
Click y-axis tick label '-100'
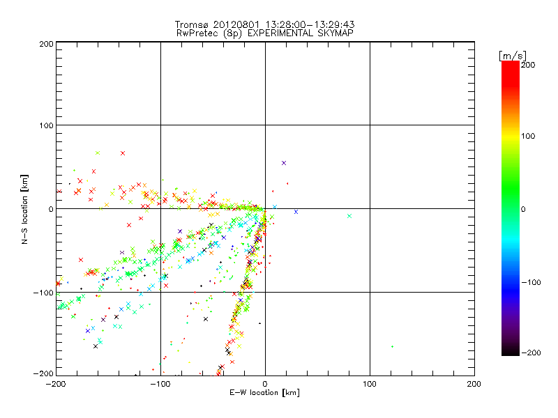pyautogui.click(x=43, y=293)
